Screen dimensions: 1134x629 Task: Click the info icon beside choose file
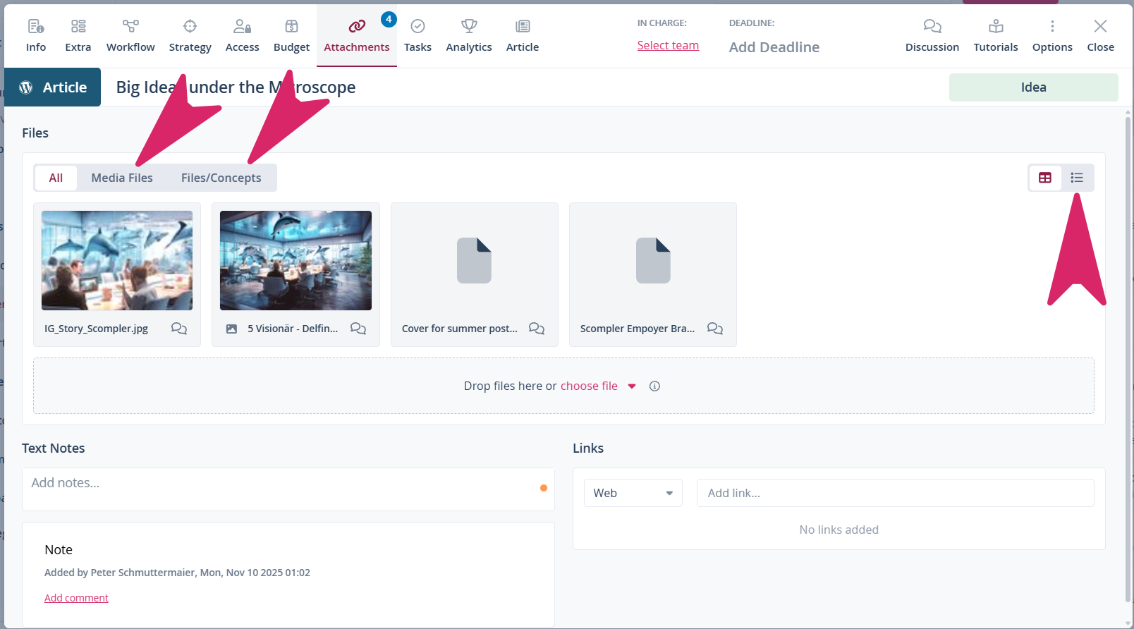pyautogui.click(x=654, y=386)
